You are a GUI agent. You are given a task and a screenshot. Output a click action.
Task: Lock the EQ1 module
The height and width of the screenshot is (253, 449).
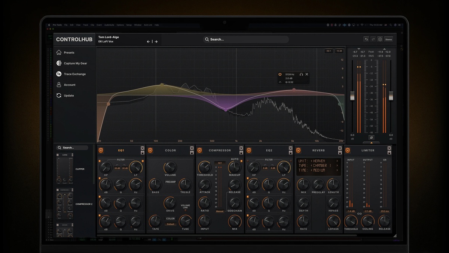click(x=142, y=153)
